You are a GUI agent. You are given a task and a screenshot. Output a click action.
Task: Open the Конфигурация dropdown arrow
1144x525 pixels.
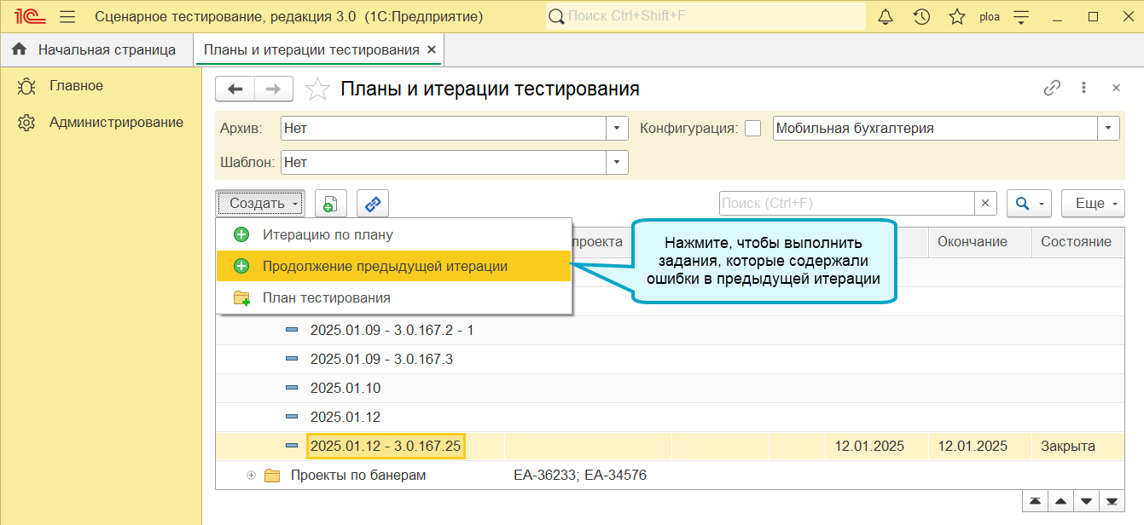(x=1108, y=129)
